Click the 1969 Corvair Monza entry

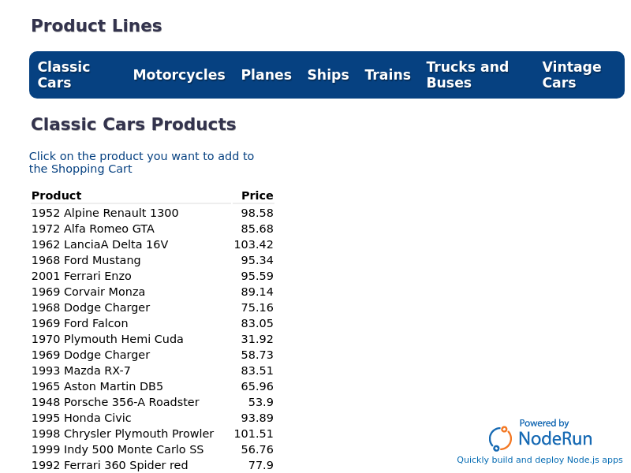pos(152,292)
